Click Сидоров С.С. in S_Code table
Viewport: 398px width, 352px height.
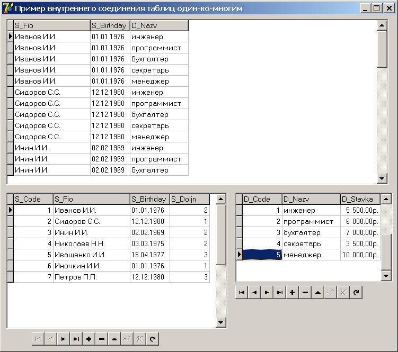91,221
